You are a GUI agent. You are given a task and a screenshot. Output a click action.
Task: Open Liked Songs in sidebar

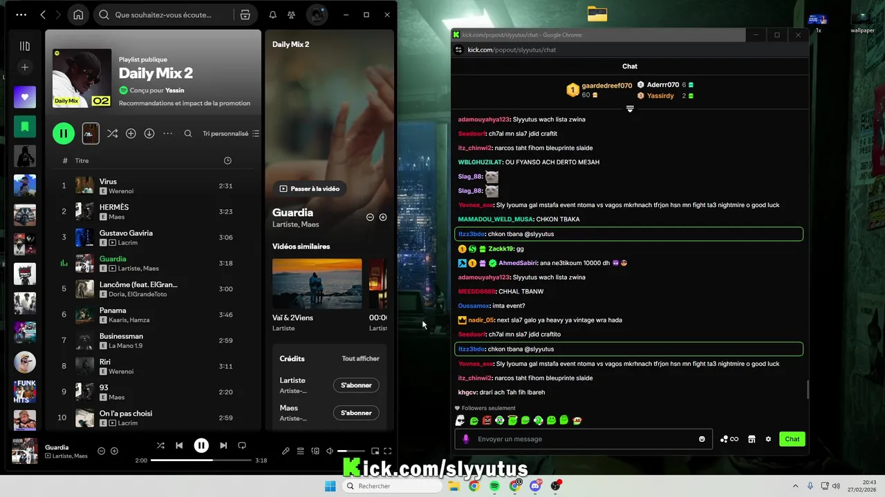(x=25, y=97)
